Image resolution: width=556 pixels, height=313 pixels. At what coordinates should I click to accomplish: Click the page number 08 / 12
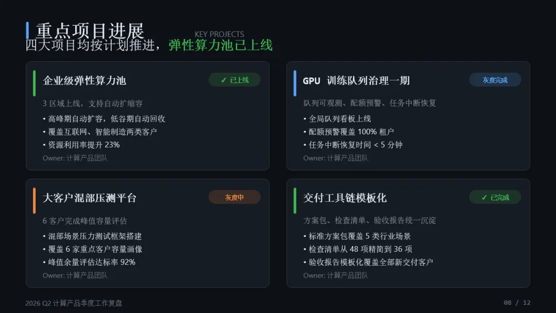coord(517,302)
